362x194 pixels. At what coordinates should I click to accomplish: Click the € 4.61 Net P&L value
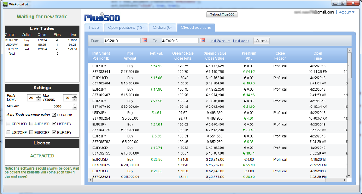tap(156, 113)
